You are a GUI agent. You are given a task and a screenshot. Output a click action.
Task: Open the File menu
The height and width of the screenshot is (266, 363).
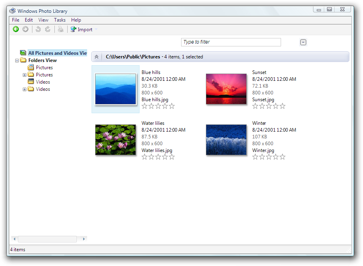point(16,20)
